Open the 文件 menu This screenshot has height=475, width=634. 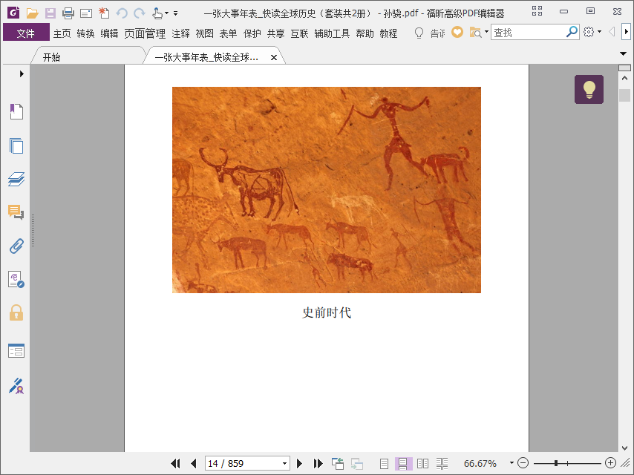coord(26,33)
